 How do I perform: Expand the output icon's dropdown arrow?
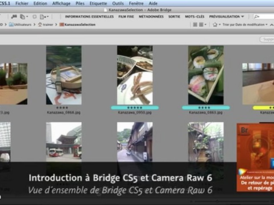click(x=48, y=17)
